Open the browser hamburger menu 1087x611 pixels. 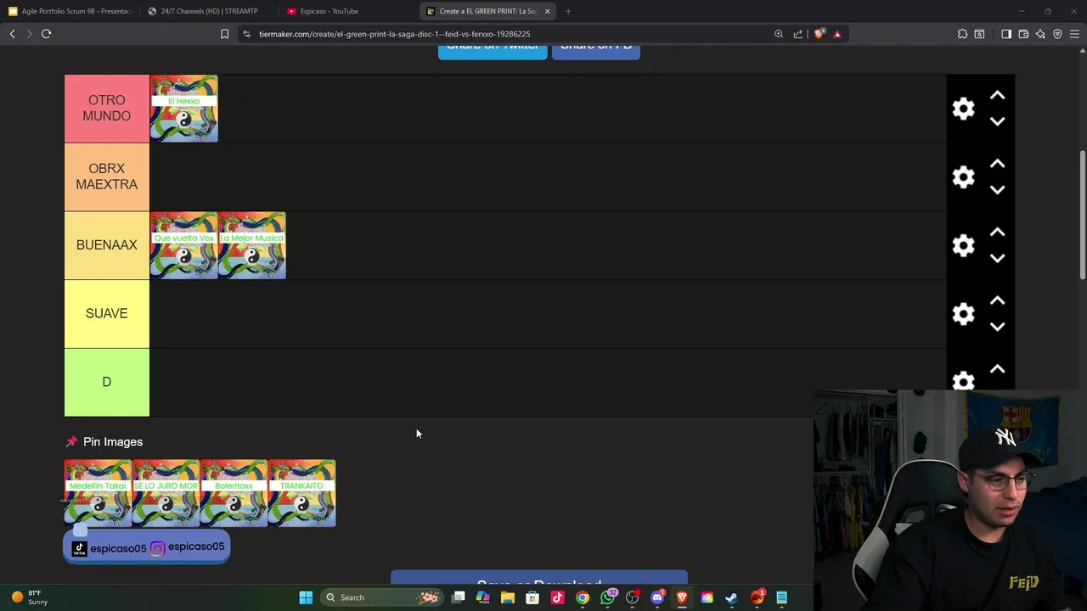1074,34
